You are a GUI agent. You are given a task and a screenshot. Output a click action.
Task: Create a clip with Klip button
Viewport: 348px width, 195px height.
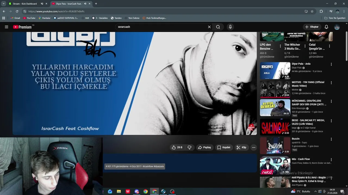[x=241, y=147]
